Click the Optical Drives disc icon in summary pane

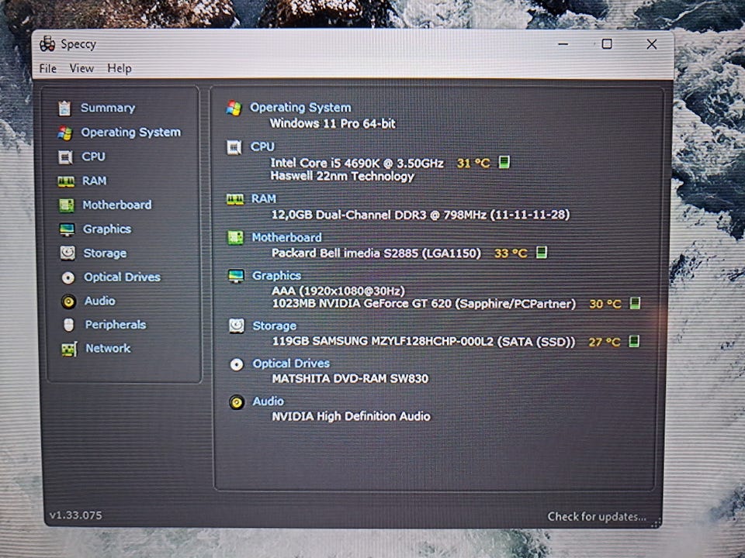click(237, 364)
